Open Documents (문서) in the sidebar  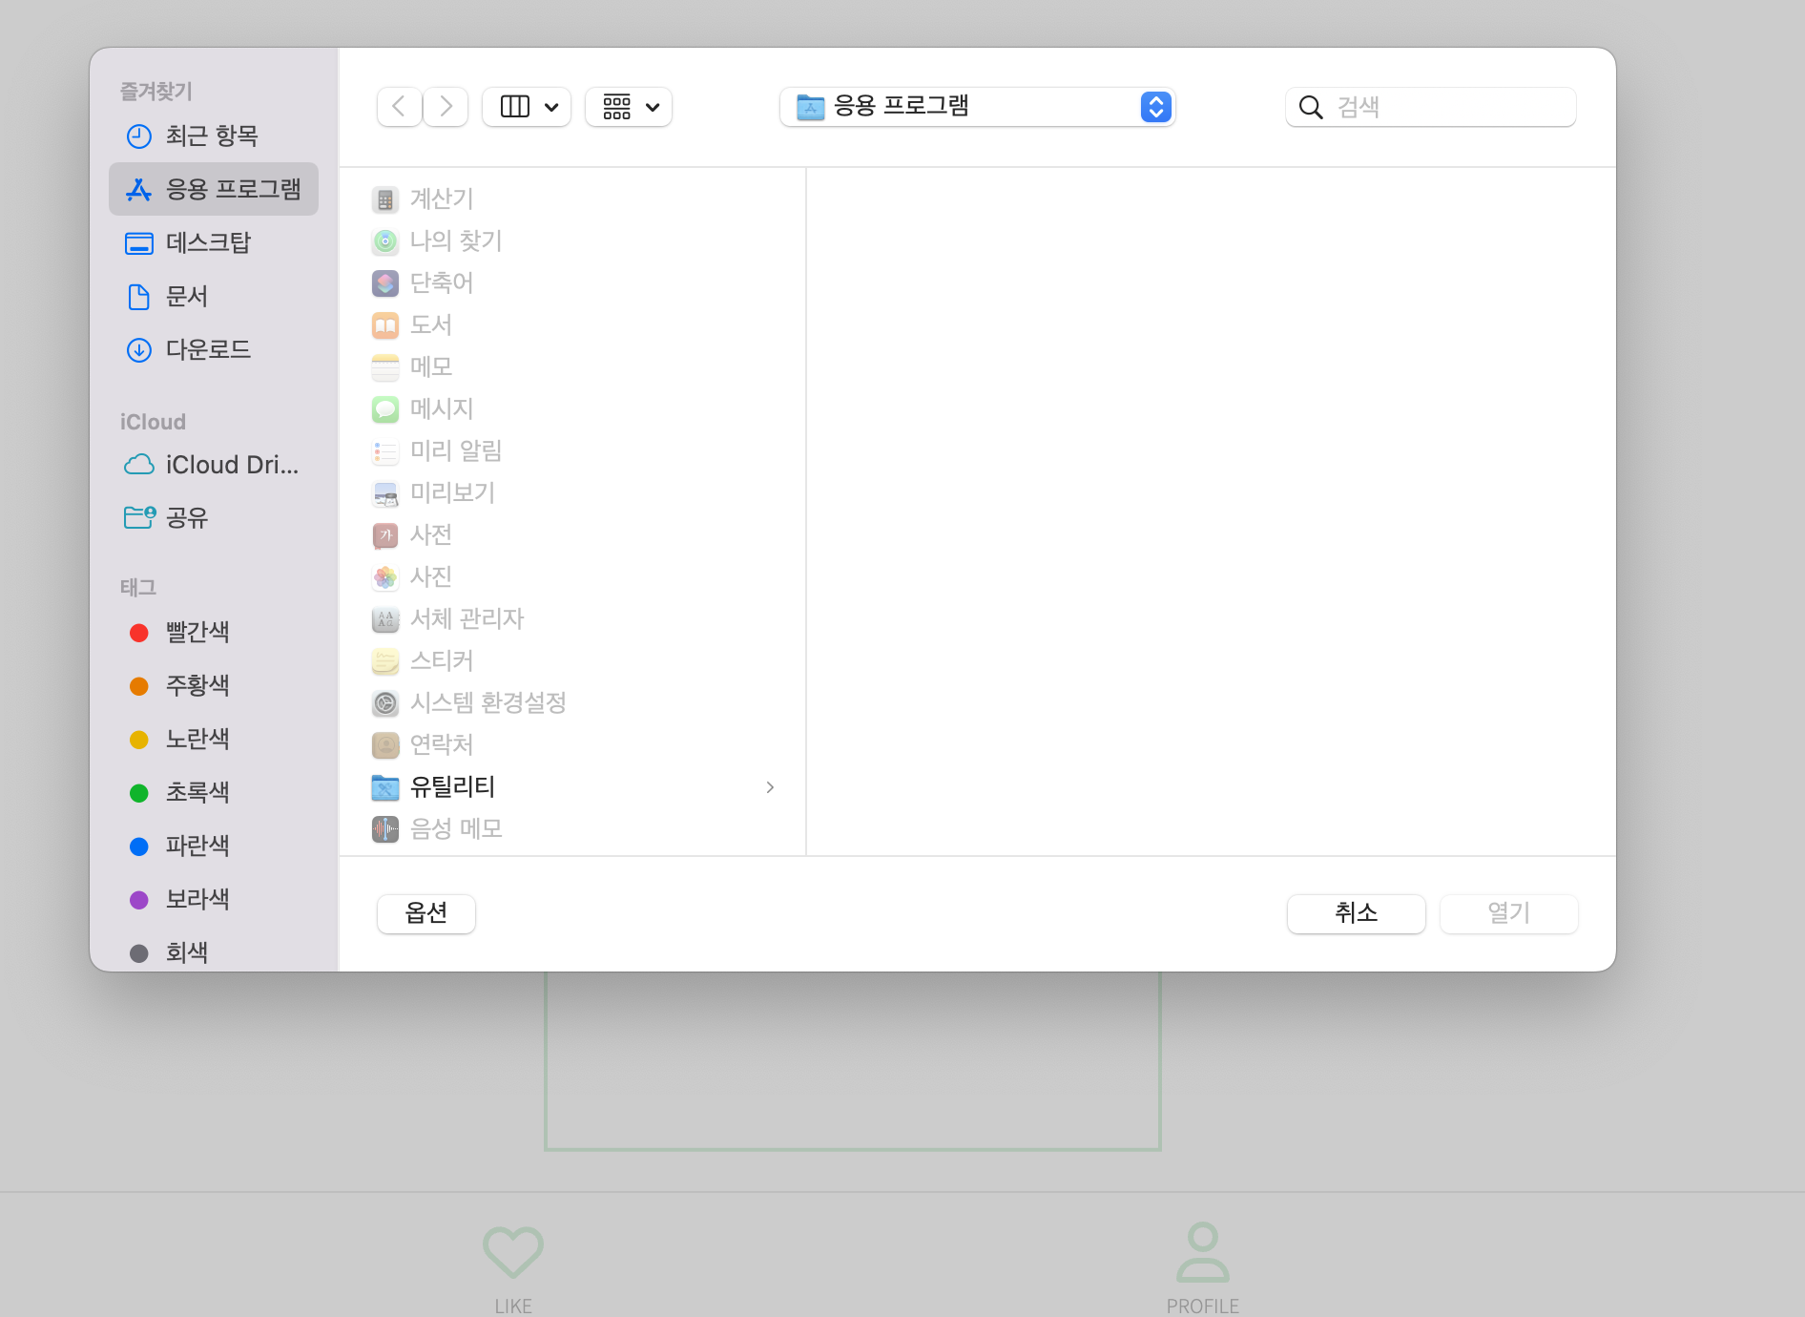213,296
